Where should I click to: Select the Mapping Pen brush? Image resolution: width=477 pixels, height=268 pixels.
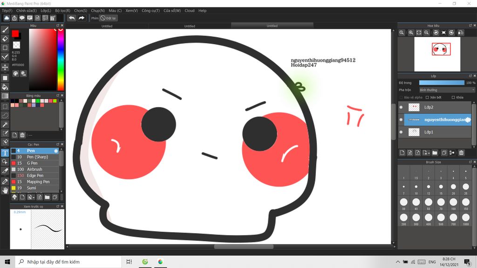(34, 182)
